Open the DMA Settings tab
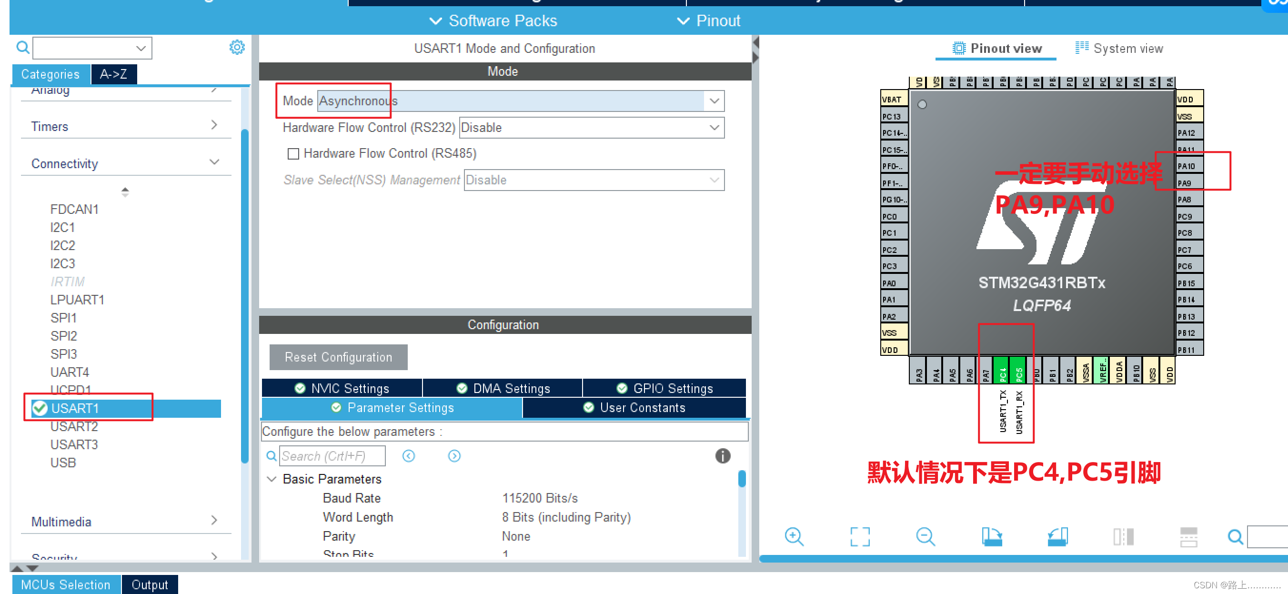 [x=503, y=388]
